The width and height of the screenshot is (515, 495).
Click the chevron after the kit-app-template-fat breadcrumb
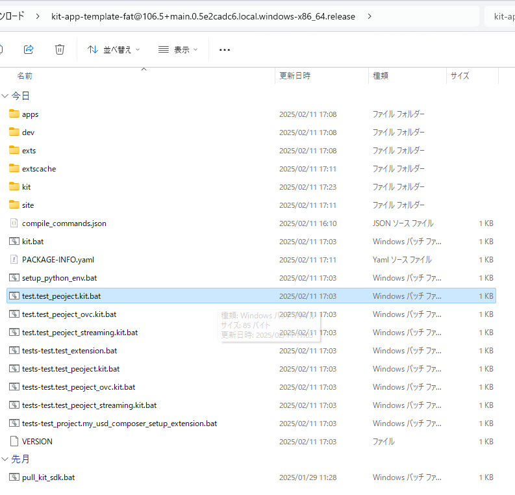click(x=370, y=16)
